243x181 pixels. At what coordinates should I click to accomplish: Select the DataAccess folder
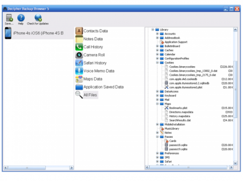(x=171, y=91)
